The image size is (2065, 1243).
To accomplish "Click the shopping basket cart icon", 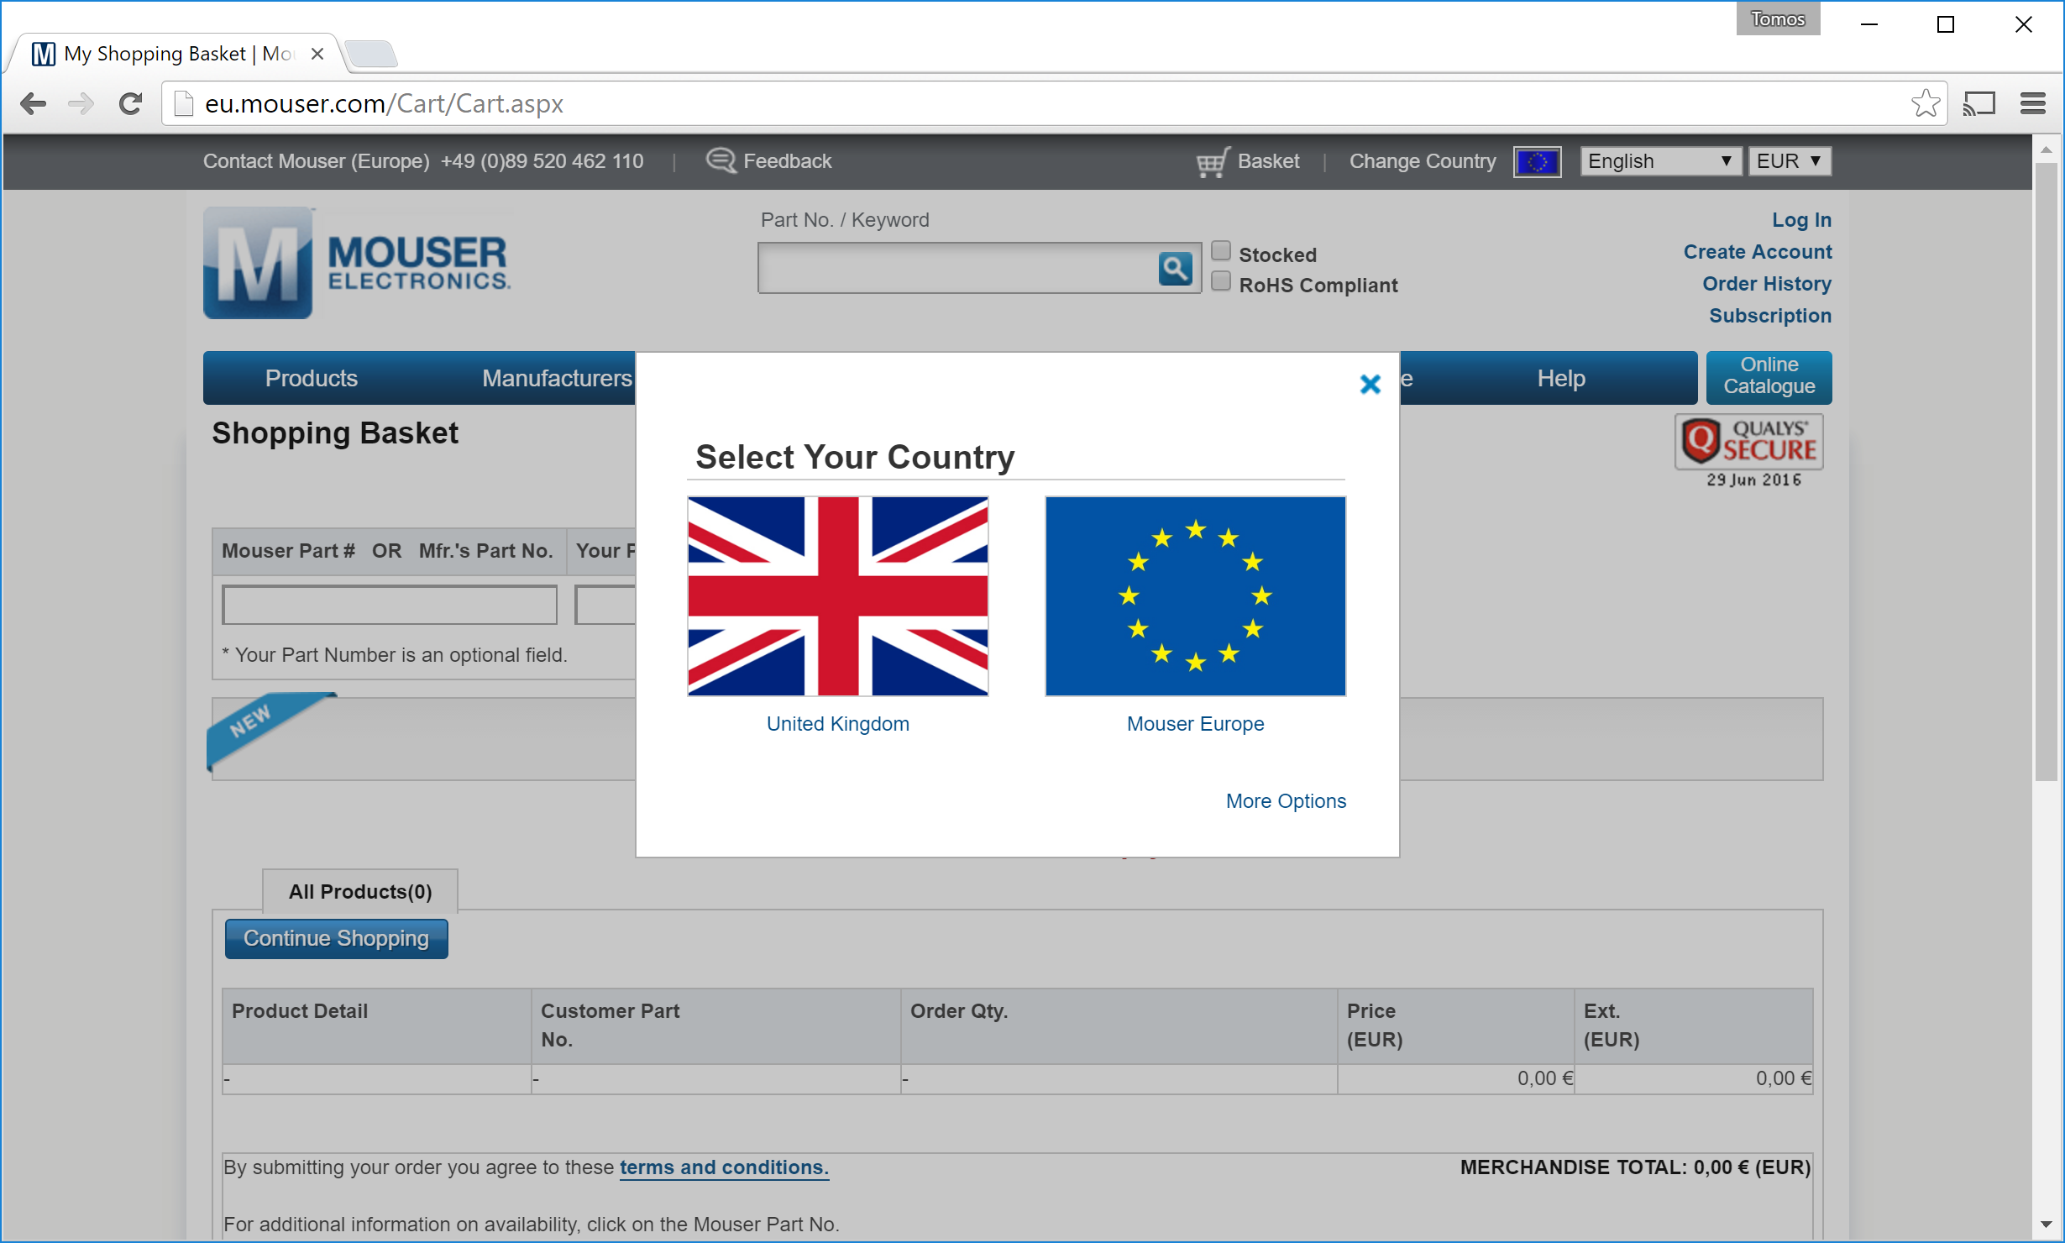I will pos(1212,161).
